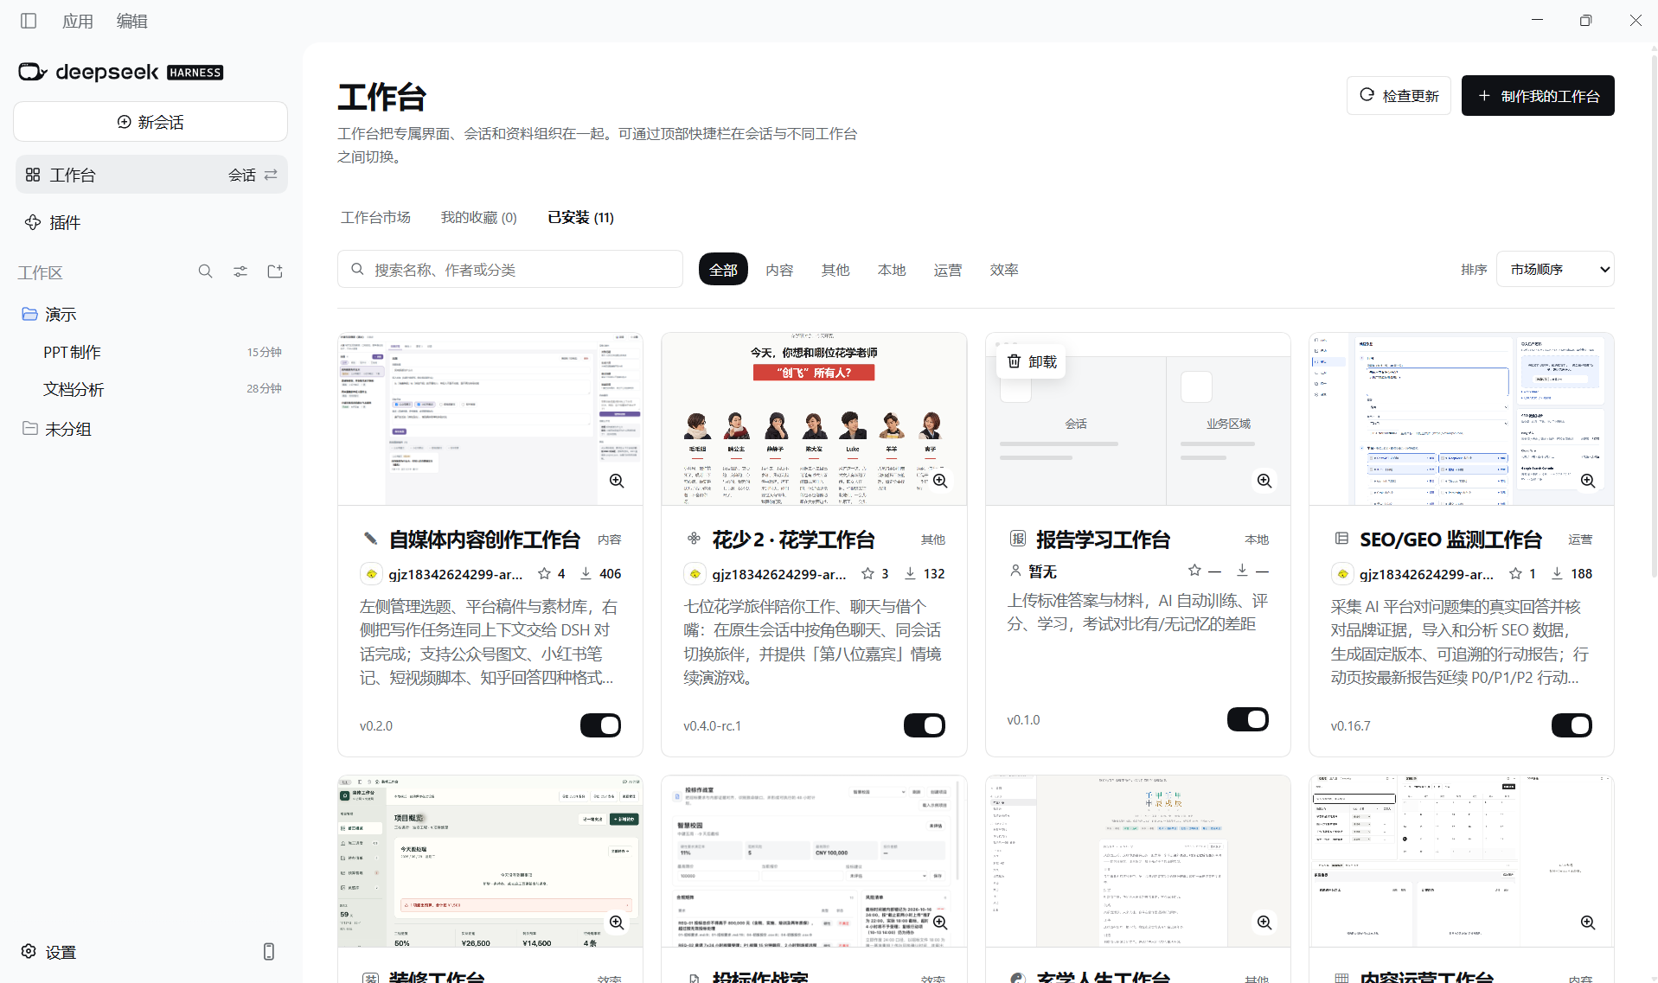Click 卸载 on 报告学习工作台
The height and width of the screenshot is (983, 1658).
(x=1032, y=361)
